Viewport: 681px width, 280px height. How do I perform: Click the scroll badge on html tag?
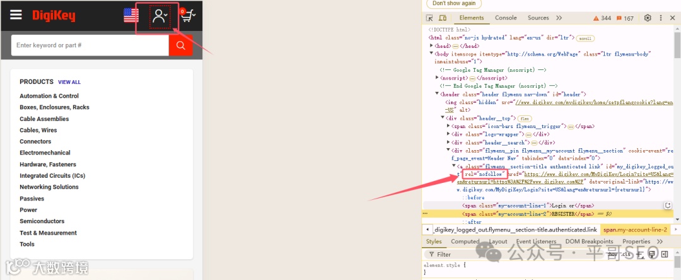click(x=585, y=38)
